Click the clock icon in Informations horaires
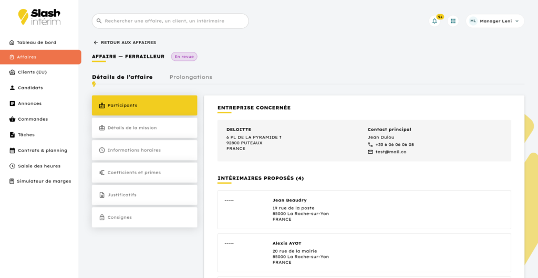 (101, 151)
